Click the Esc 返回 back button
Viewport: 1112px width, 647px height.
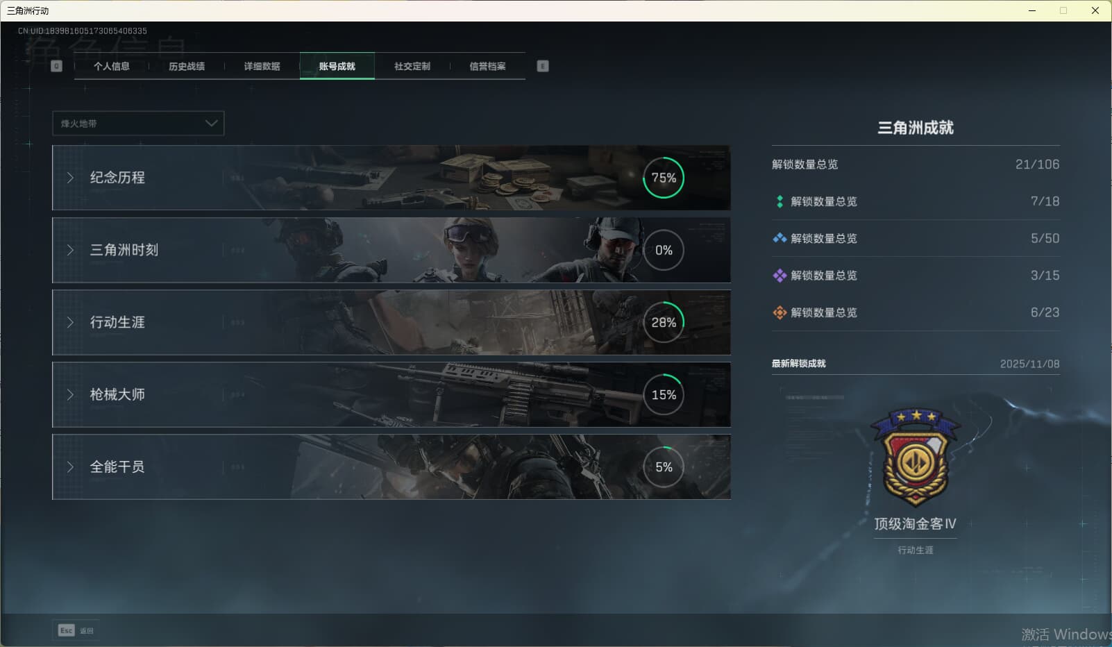point(76,630)
